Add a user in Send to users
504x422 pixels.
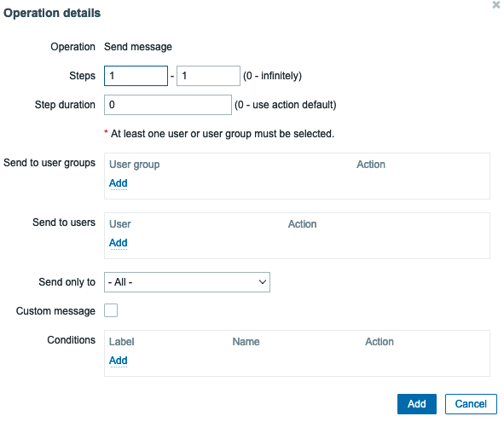[119, 243]
